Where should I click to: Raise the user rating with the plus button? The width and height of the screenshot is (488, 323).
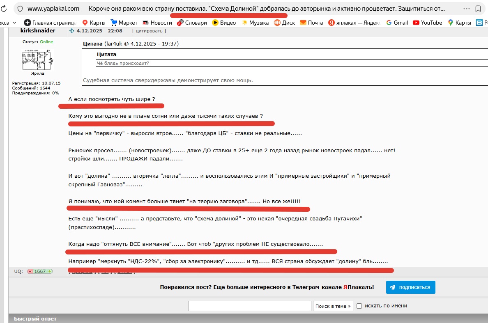pos(49,271)
